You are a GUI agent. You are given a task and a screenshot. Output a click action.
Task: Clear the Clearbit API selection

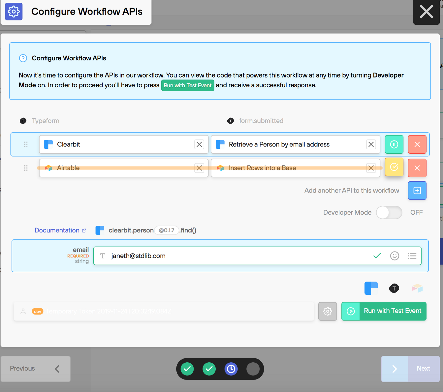click(199, 144)
